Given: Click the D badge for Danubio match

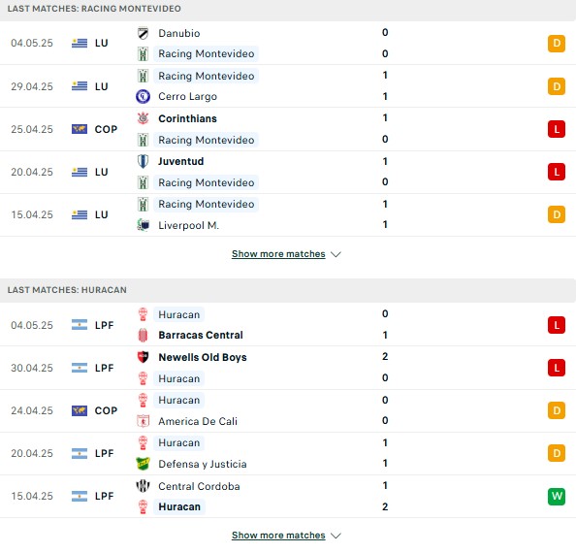Looking at the screenshot, I should pyautogui.click(x=557, y=44).
